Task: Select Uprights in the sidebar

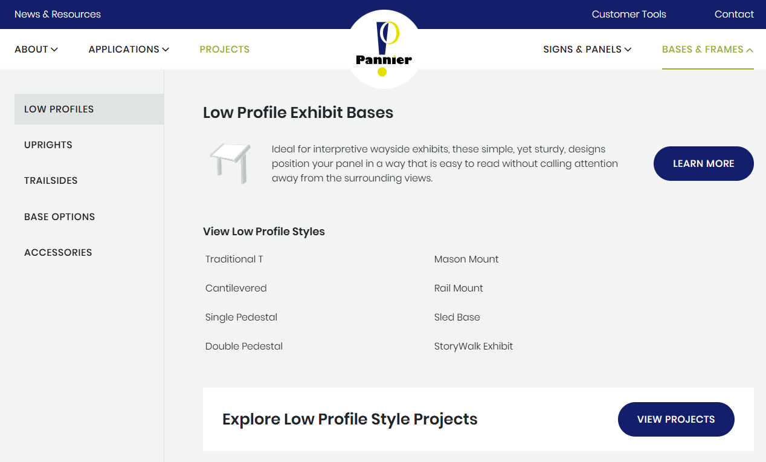Action: 48,145
